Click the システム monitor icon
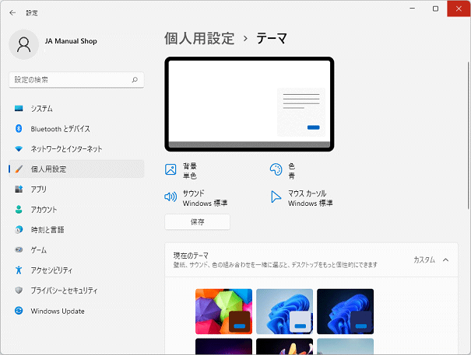 tap(19, 109)
